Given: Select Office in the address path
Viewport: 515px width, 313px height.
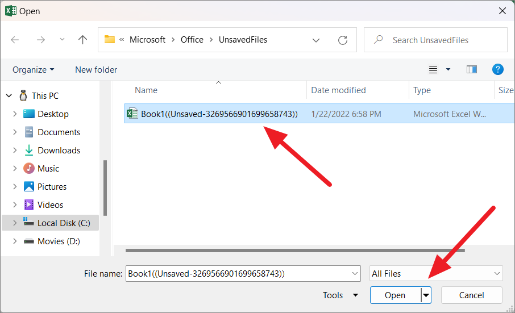Looking at the screenshot, I should [192, 40].
